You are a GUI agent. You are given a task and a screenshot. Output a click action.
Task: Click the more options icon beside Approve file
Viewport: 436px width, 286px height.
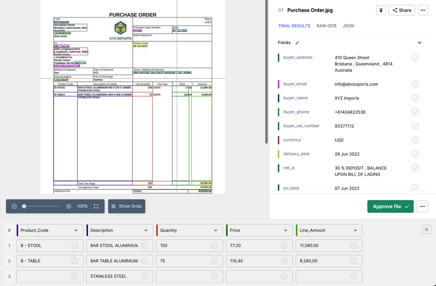422,207
